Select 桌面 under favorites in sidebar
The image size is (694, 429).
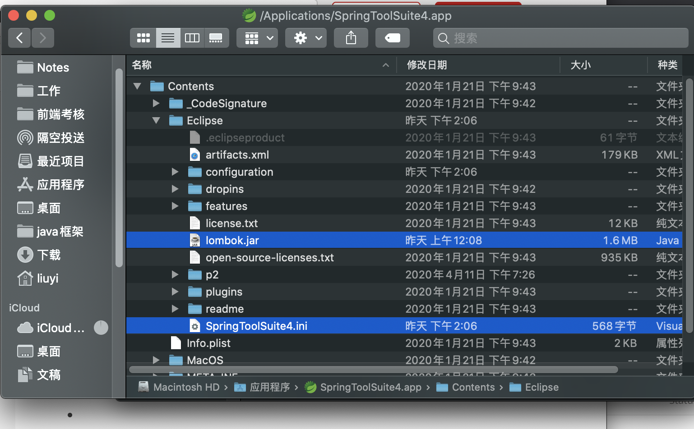39,208
